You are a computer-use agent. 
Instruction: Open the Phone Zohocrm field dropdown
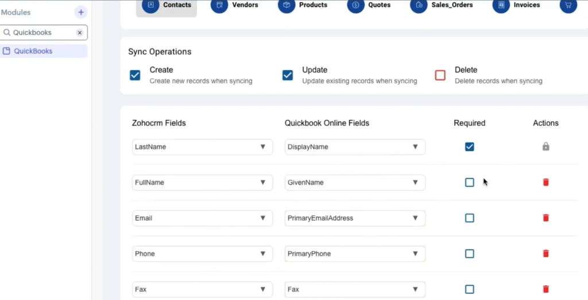tap(203, 254)
